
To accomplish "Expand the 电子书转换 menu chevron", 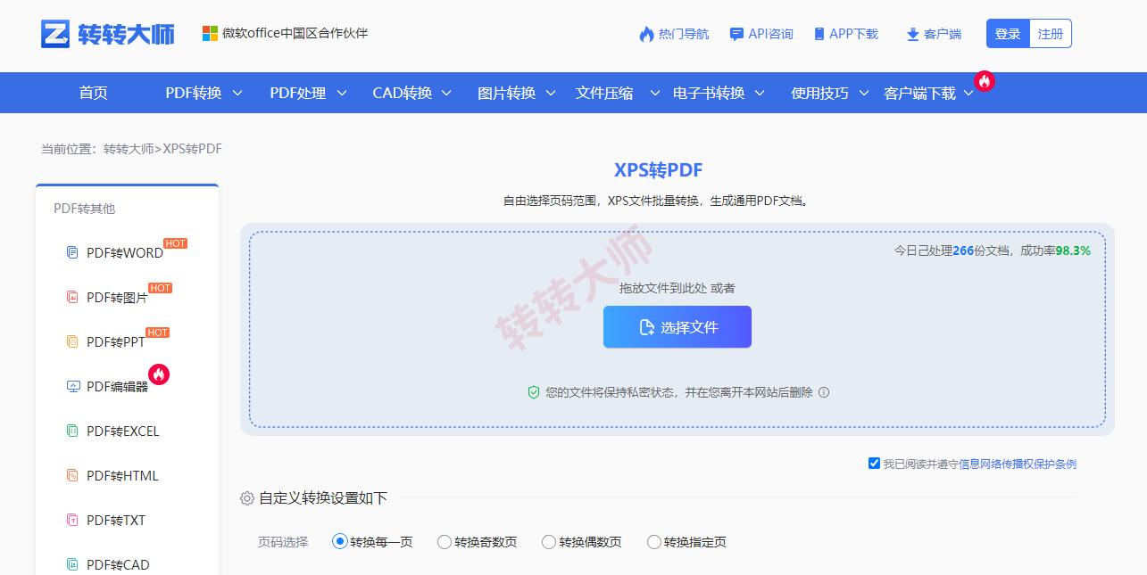I will (x=760, y=93).
